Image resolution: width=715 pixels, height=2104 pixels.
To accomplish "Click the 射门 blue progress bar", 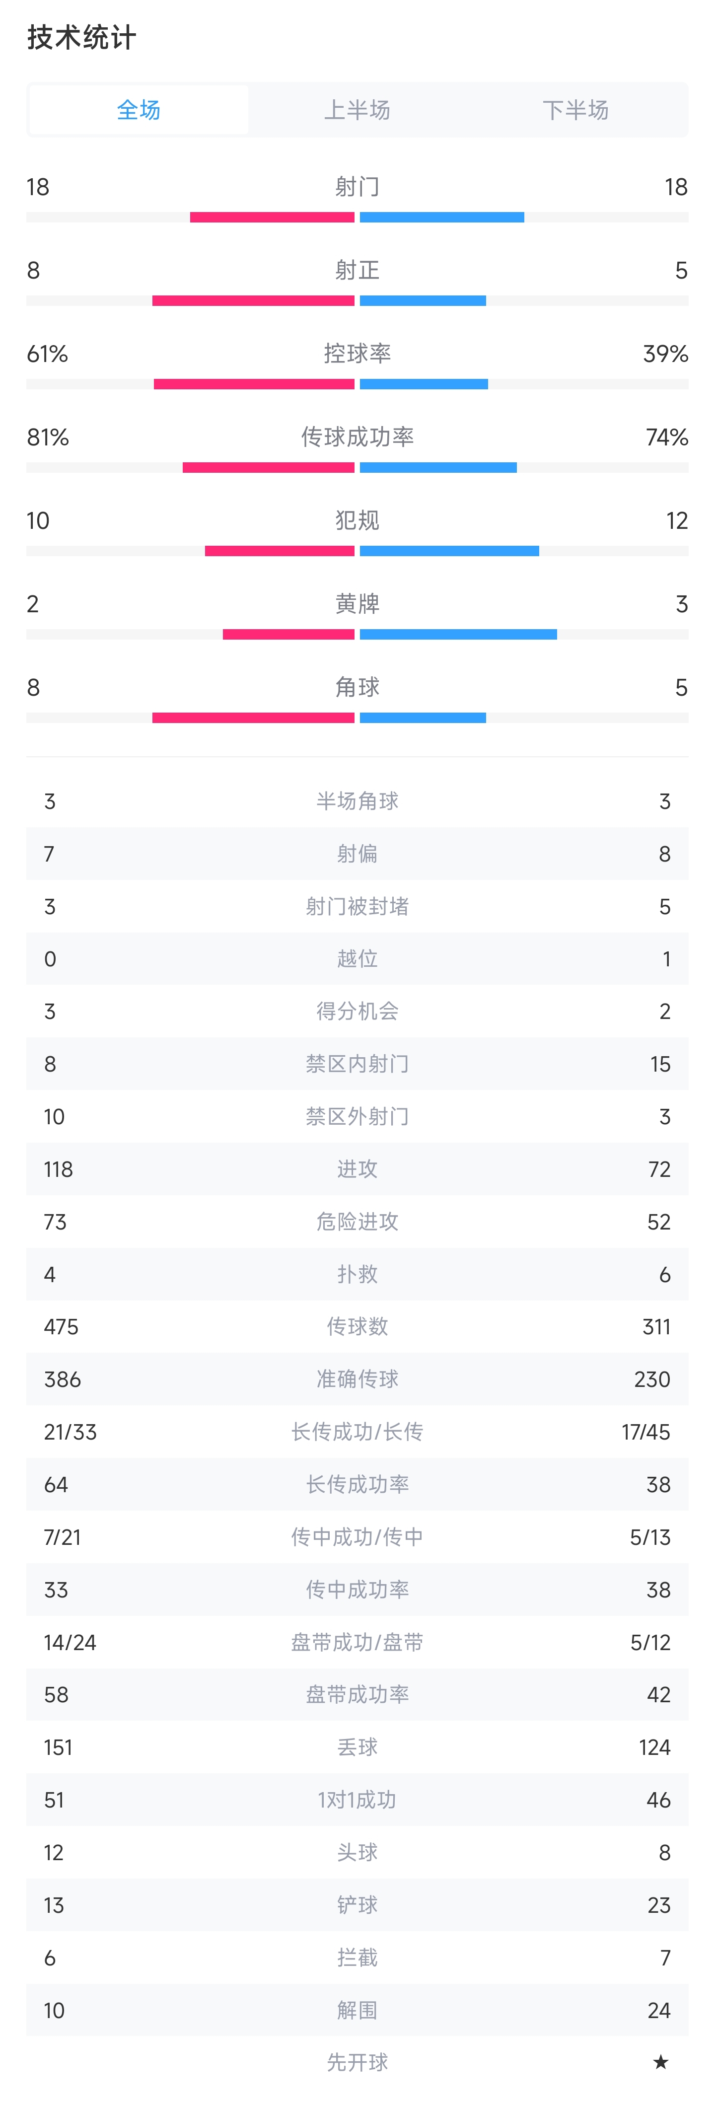I will coord(442,218).
